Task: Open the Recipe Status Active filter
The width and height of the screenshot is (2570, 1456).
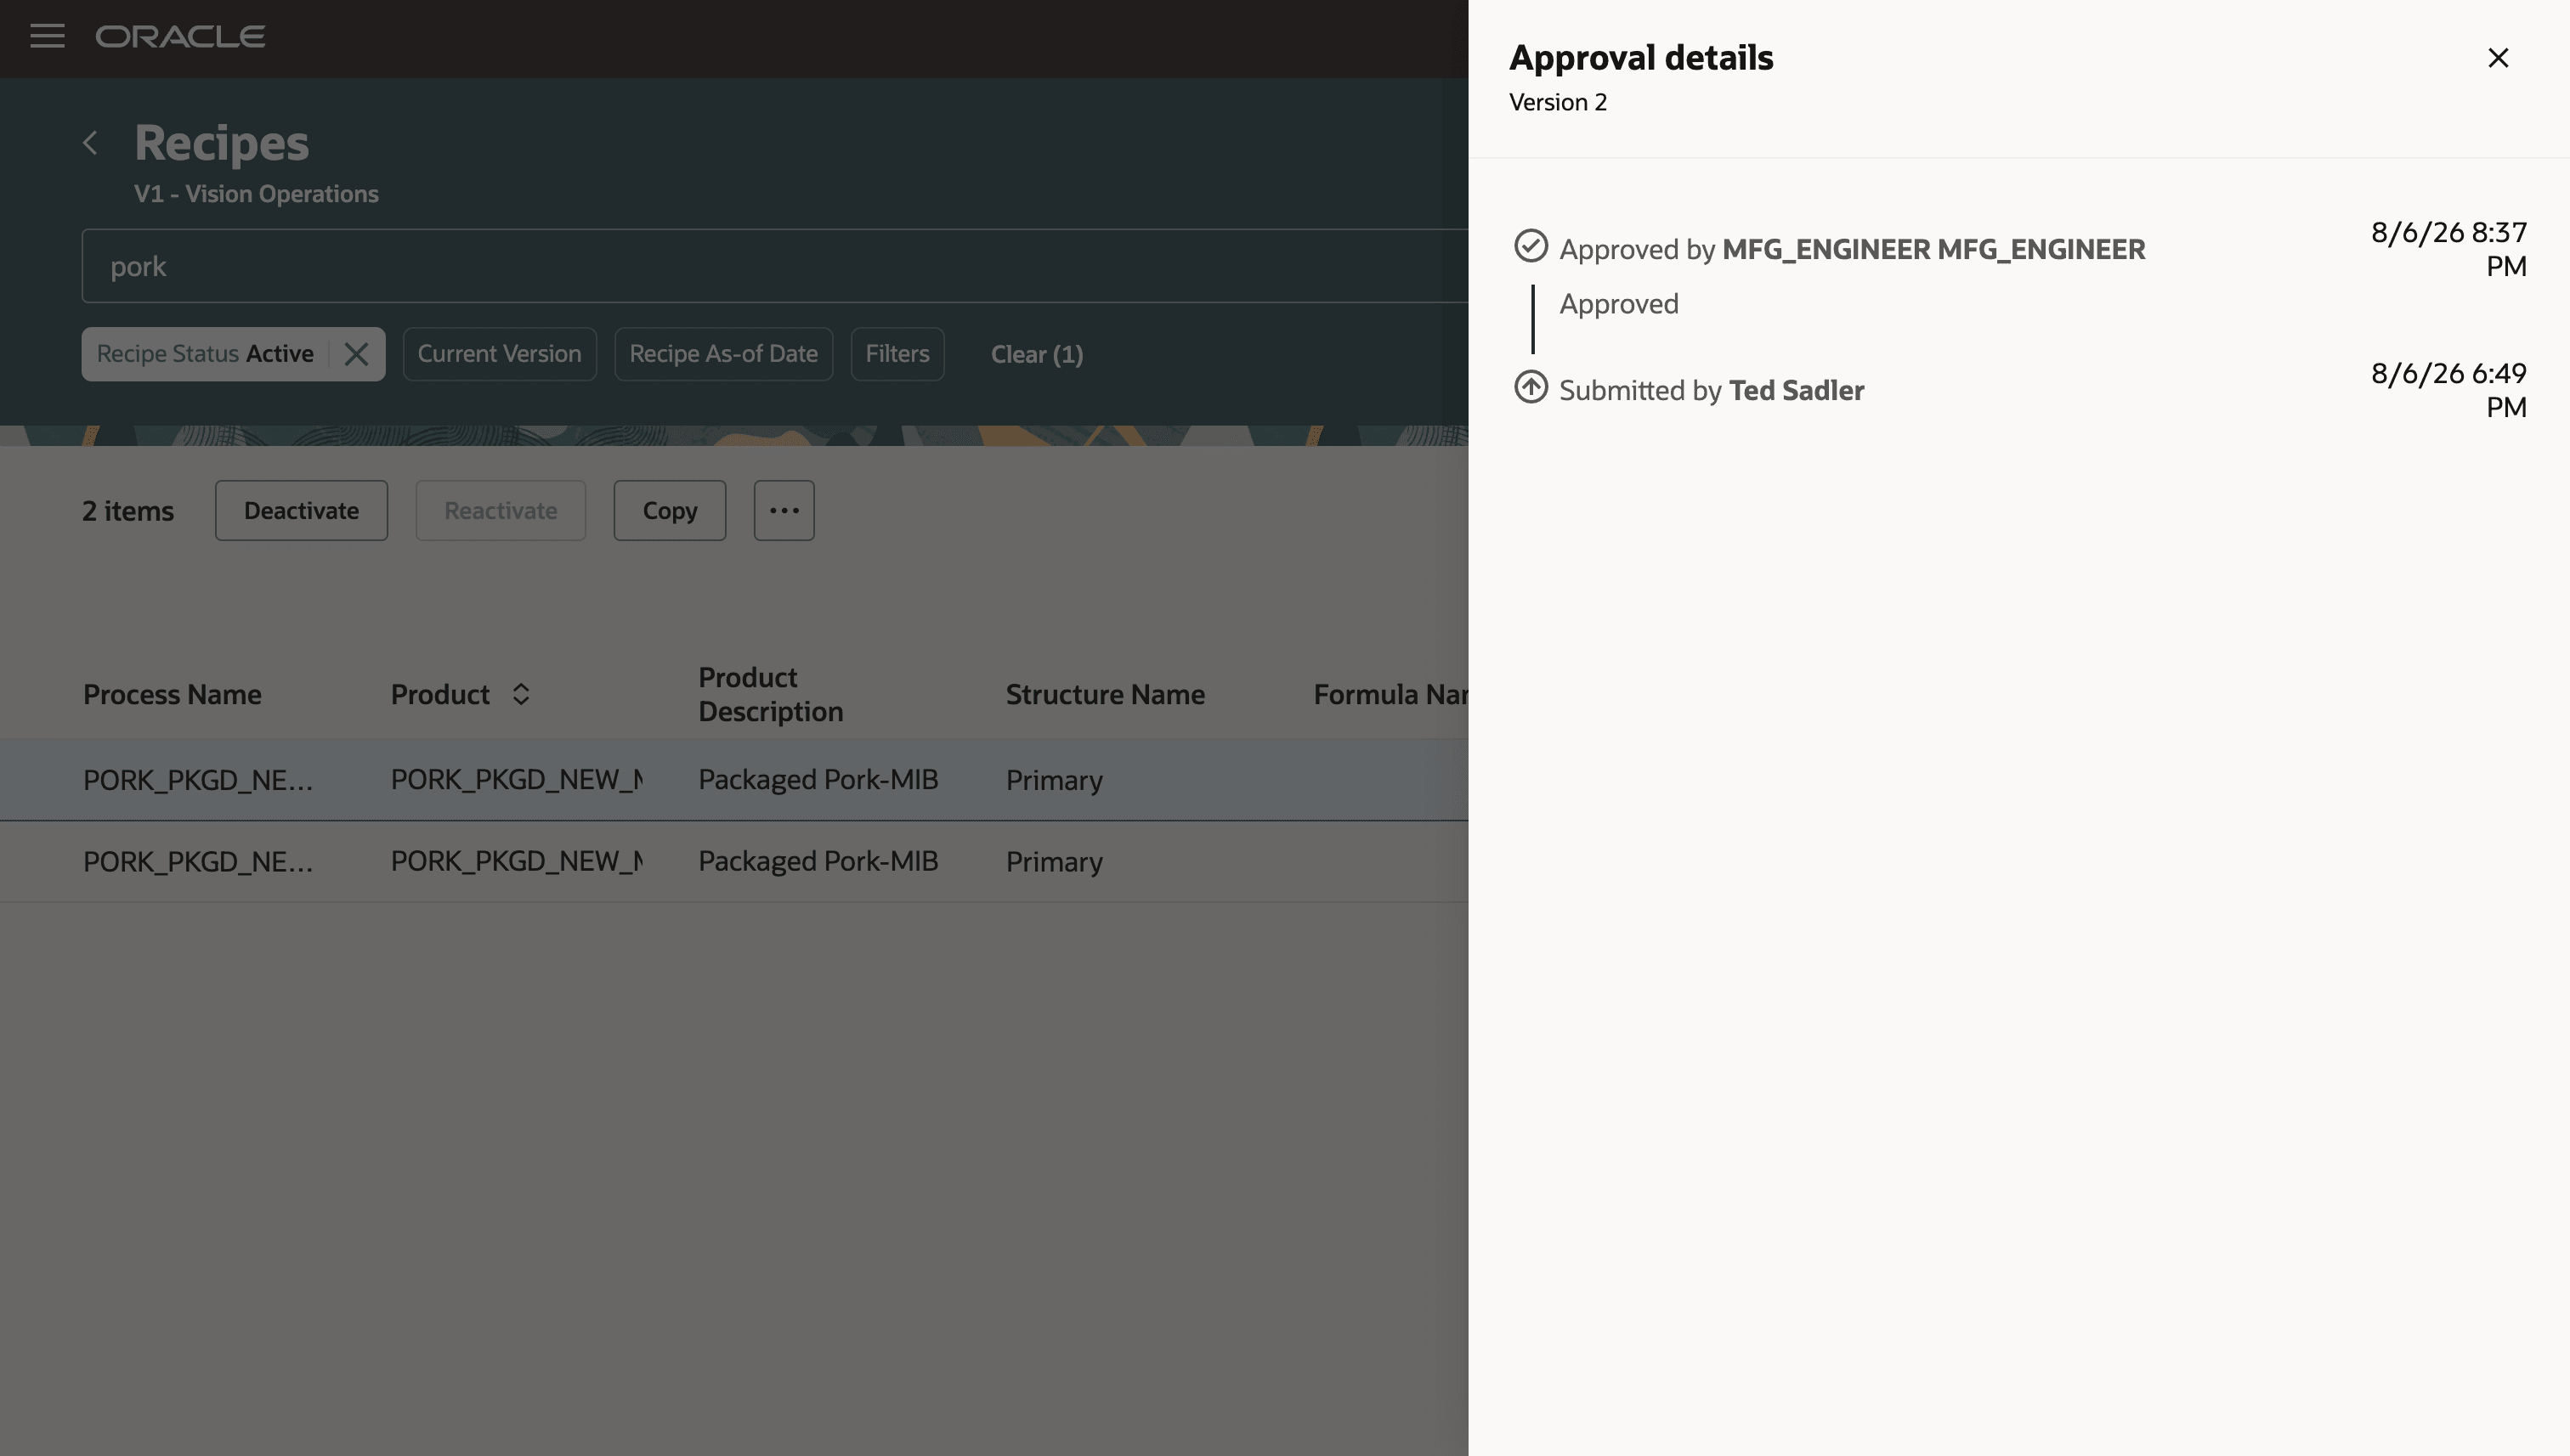Action: (205, 354)
